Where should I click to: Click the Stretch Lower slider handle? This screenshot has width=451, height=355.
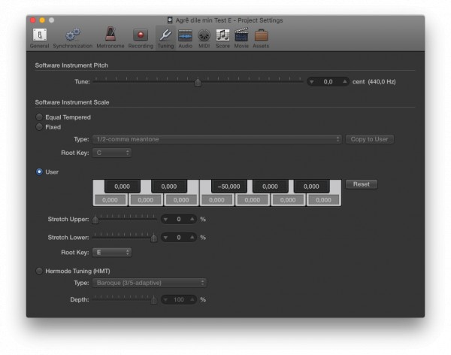(x=154, y=238)
